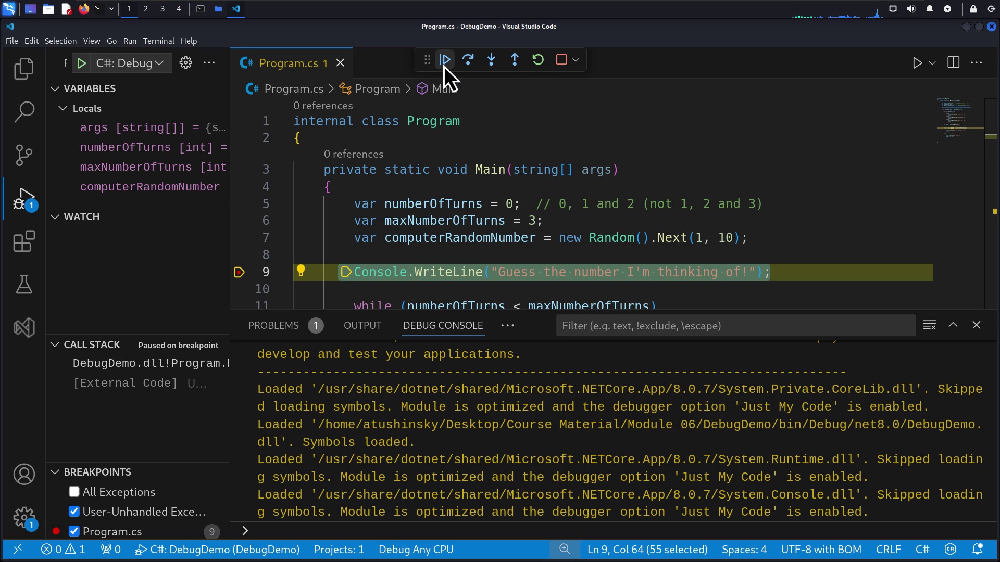This screenshot has height=562, width=1000.
Task: Open the dropdown next to the Stop button
Action: pyautogui.click(x=576, y=60)
